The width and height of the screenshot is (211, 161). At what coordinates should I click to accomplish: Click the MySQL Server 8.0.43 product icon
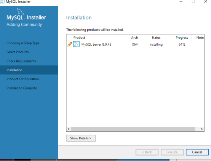(76, 44)
